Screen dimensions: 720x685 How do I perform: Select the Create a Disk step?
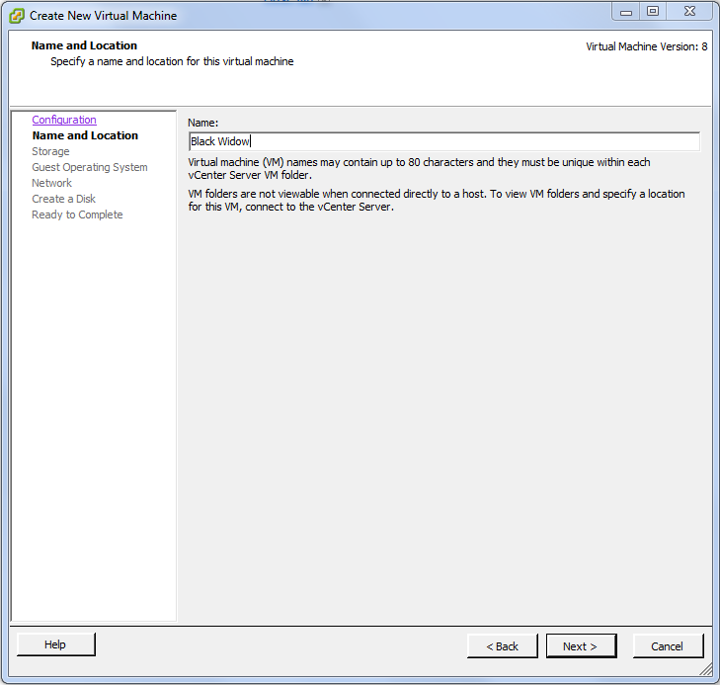point(63,199)
